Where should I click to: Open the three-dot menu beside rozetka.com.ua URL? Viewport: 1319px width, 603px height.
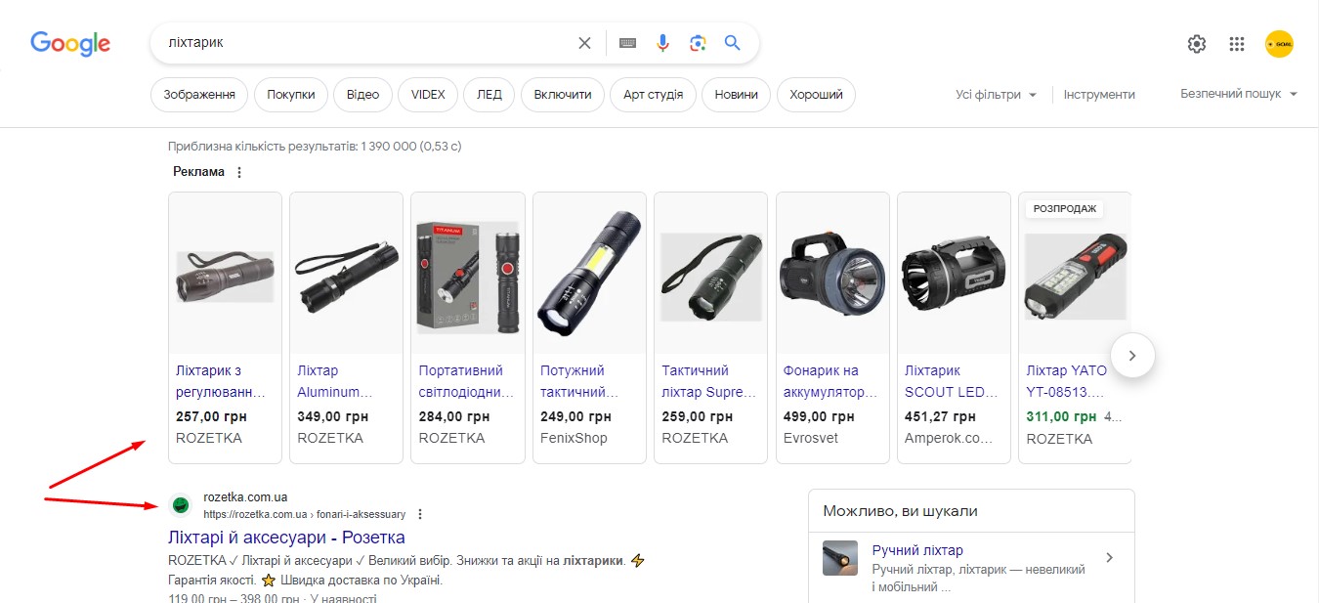click(x=420, y=514)
